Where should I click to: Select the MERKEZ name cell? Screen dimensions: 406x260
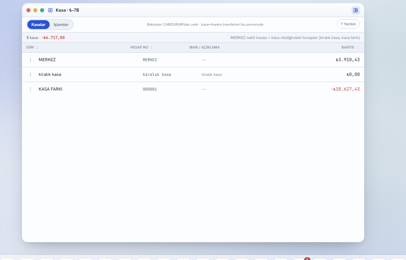pyautogui.click(x=47, y=60)
